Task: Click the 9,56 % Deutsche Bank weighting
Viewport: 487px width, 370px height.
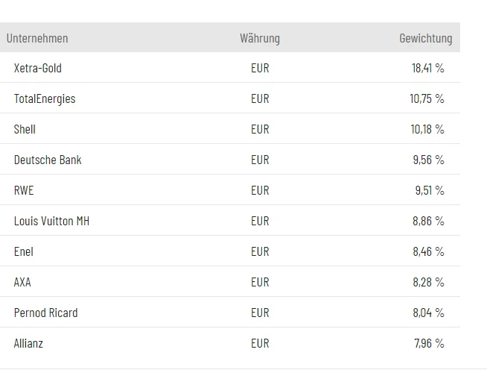Action: (x=428, y=160)
